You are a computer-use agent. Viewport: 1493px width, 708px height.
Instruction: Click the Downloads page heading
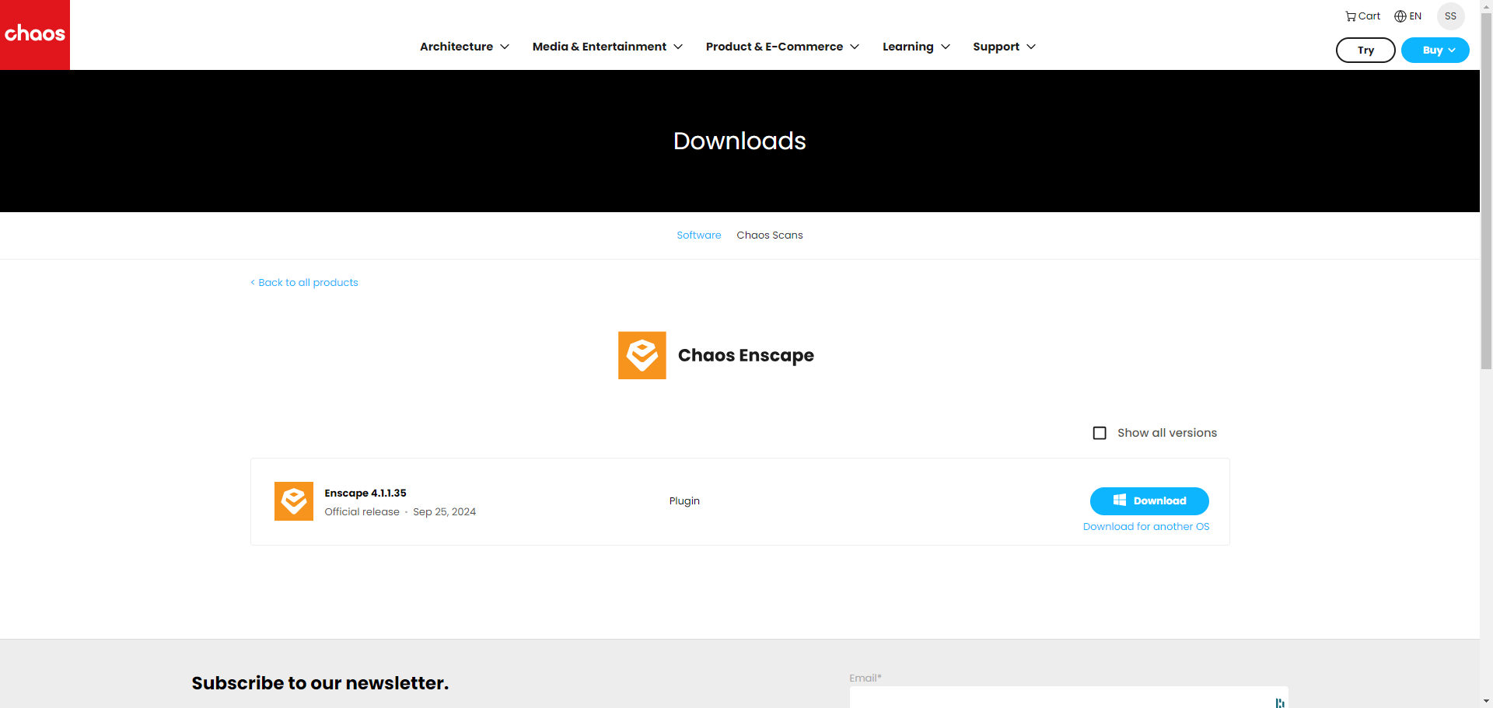[740, 141]
